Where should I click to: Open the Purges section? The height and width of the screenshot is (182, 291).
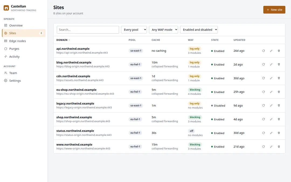pyautogui.click(x=23, y=49)
